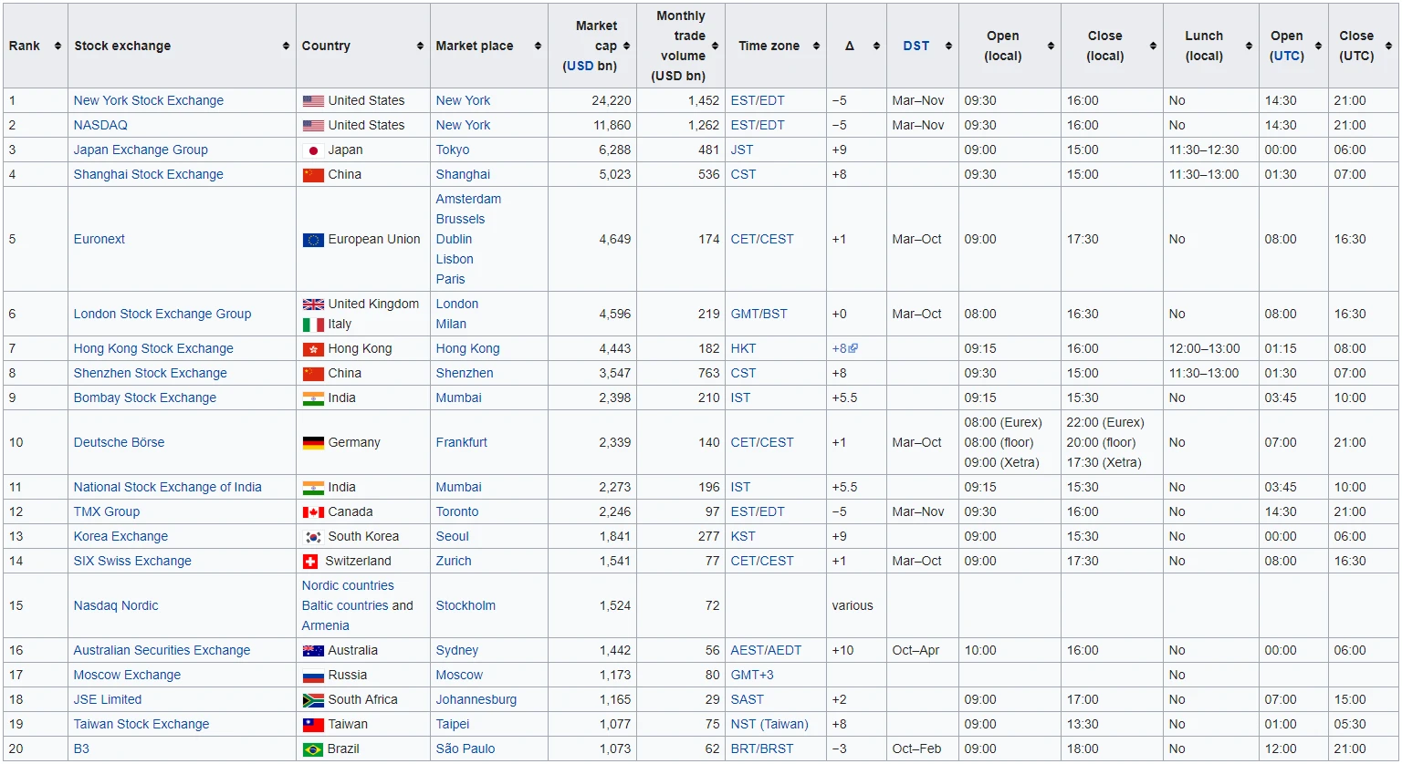Click the Australia flag icon

click(313, 651)
